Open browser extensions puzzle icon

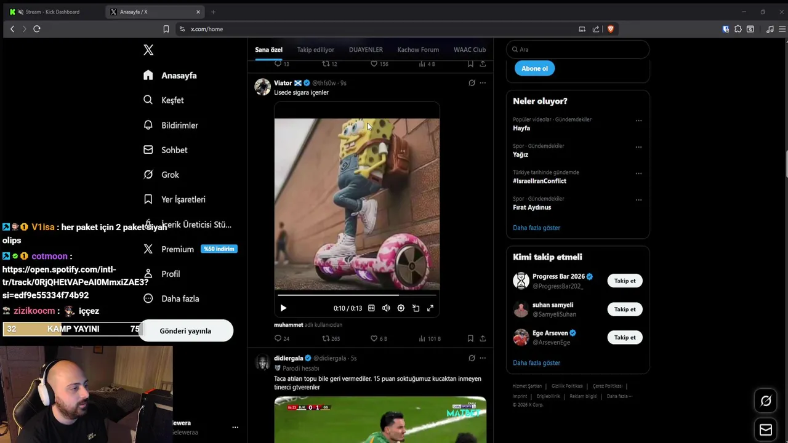(x=738, y=29)
